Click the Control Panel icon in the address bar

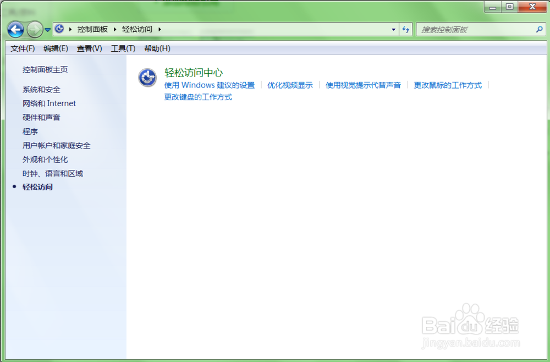[x=59, y=29]
